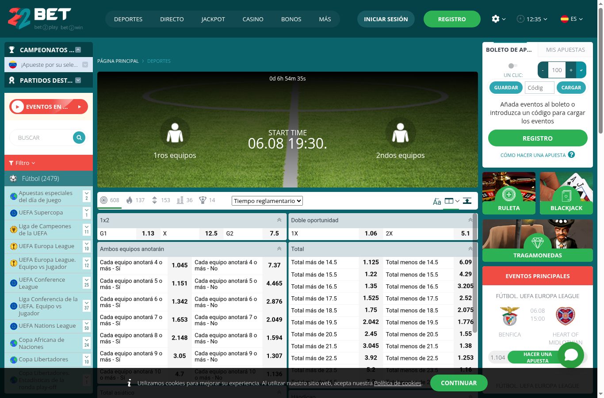Open the Directo menu
The height and width of the screenshot is (398, 604).
172,19
